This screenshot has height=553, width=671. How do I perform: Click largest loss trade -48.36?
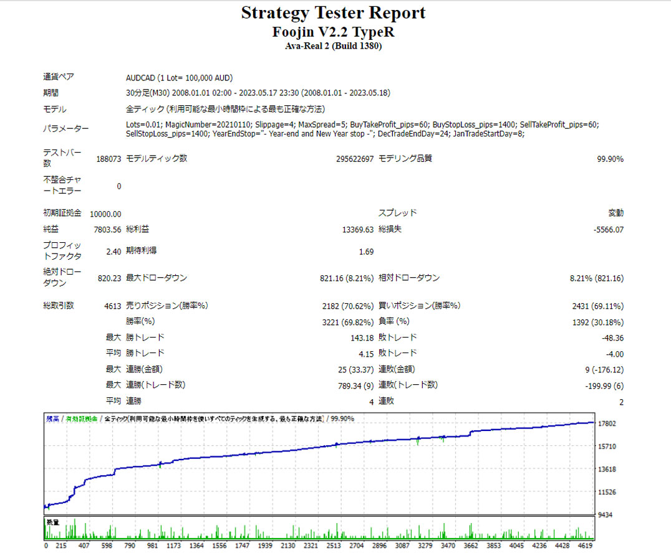[x=613, y=338]
